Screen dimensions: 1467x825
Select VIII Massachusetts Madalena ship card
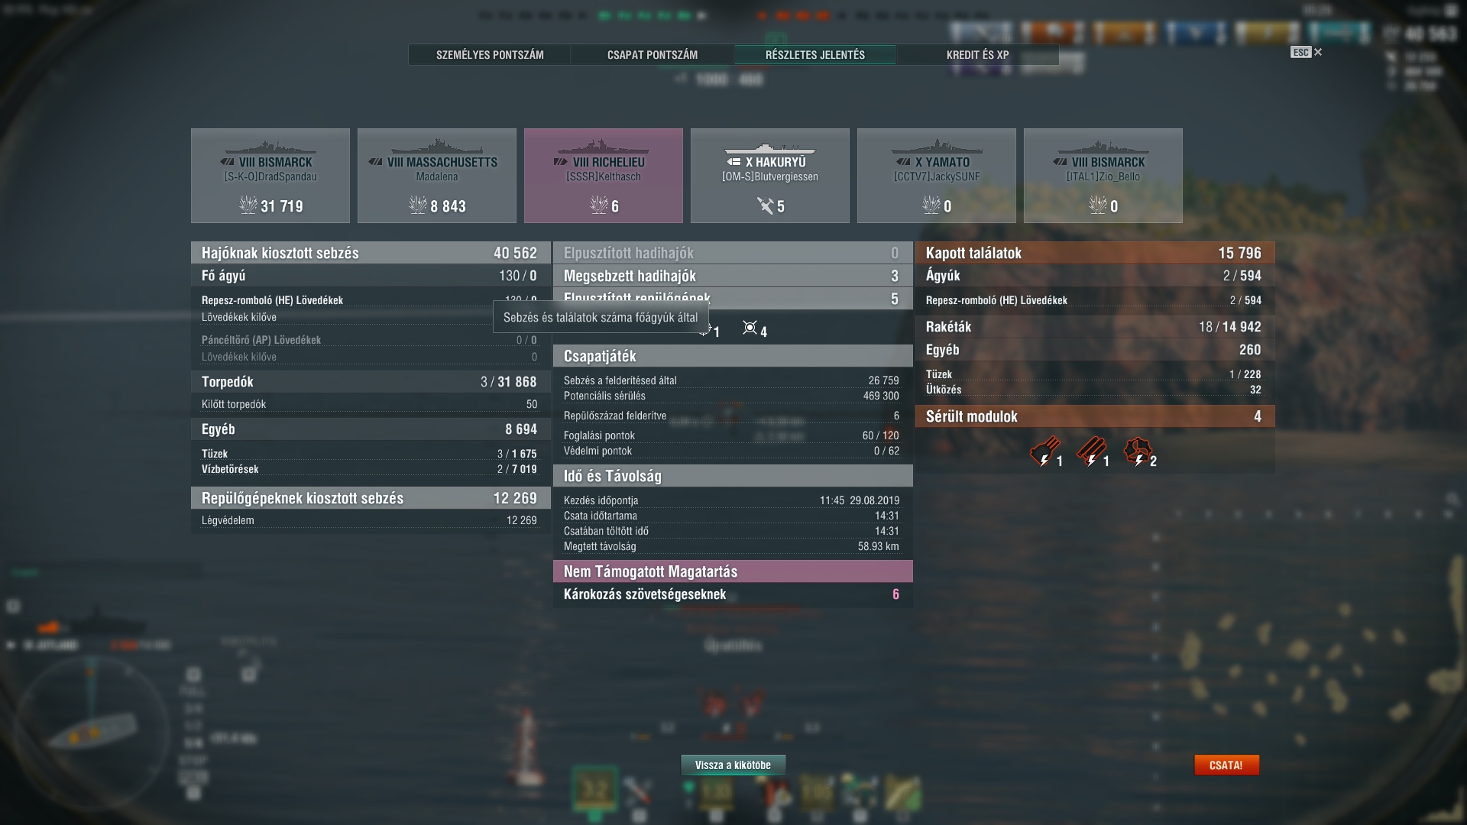(437, 176)
